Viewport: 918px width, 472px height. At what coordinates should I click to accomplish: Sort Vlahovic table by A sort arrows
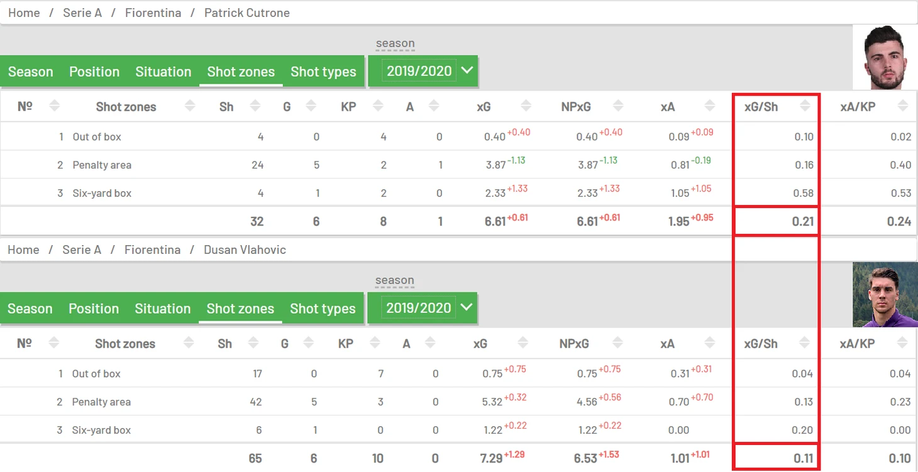point(431,343)
